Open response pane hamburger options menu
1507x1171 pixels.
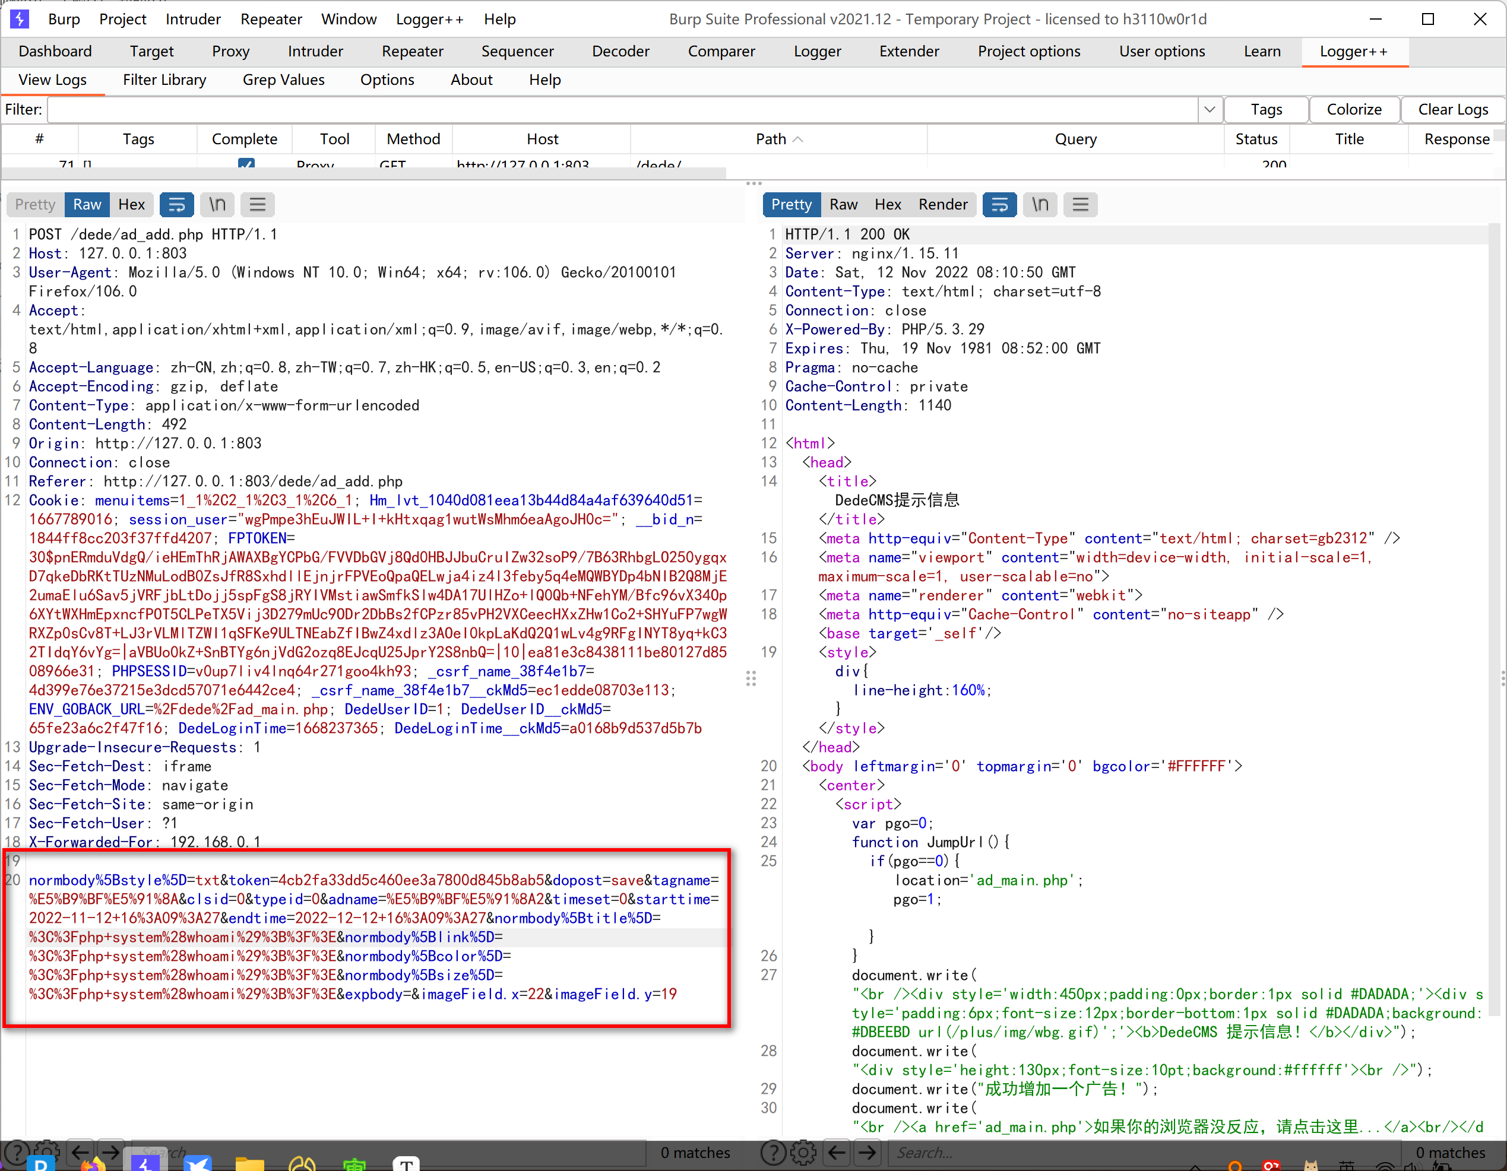pos(1080,205)
